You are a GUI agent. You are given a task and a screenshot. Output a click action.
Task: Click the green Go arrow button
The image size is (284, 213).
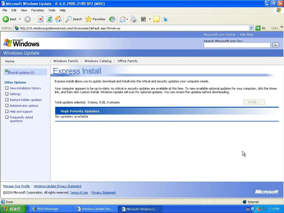tap(258, 28)
